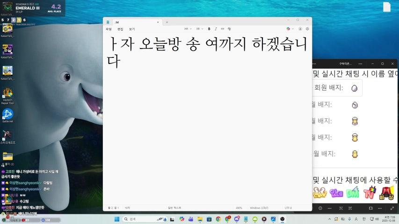
Task: Open three-dot menu in viewer title bar
Action: (360, 64)
